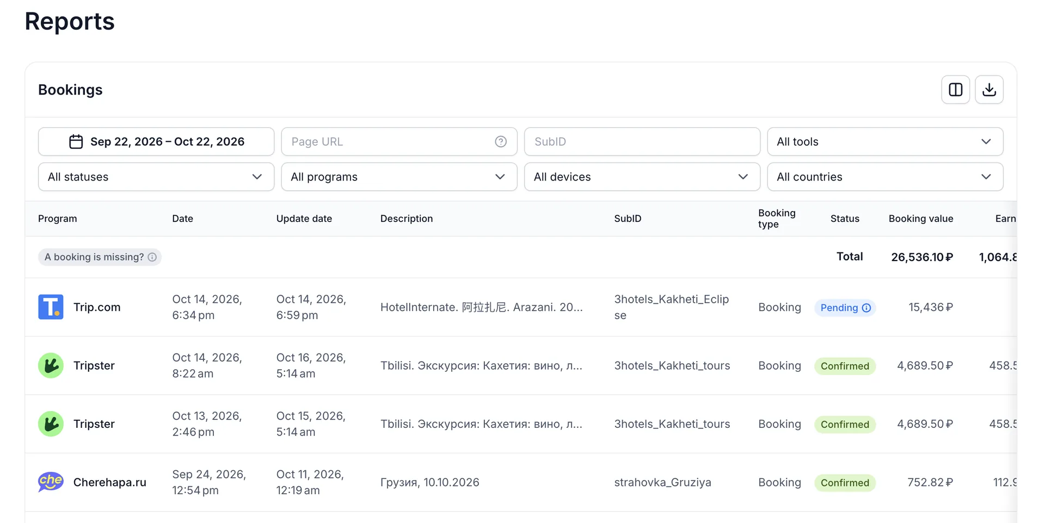This screenshot has height=523, width=1045.
Task: Click the Date column header
Action: point(182,219)
